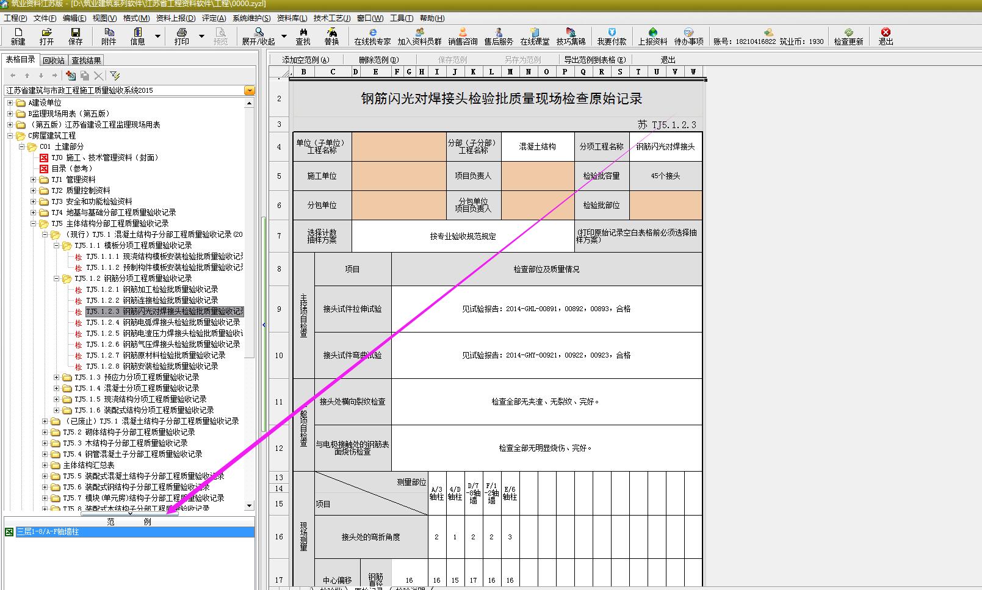Click the 导出范例到表格(E) button
Viewport: 982px width, 590px height.
pos(594,60)
